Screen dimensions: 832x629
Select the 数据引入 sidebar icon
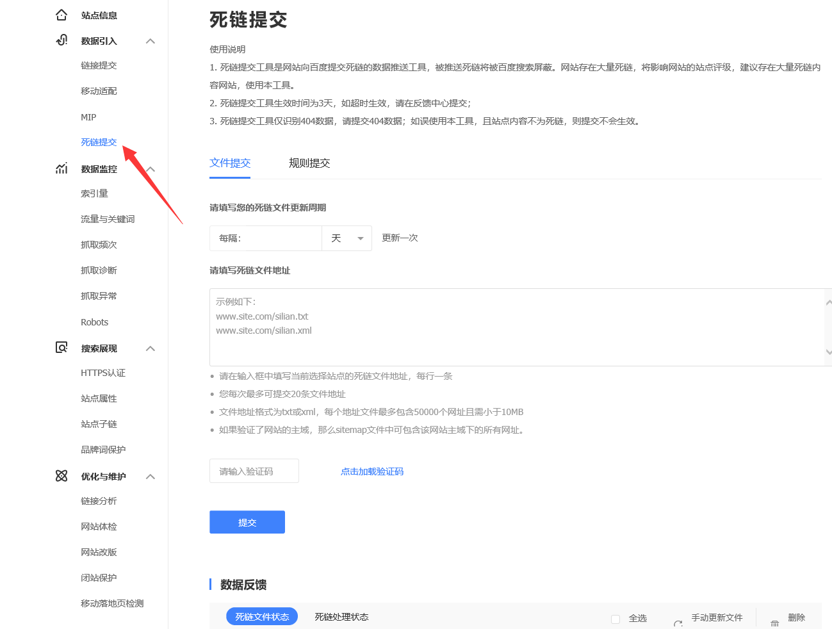coord(61,40)
